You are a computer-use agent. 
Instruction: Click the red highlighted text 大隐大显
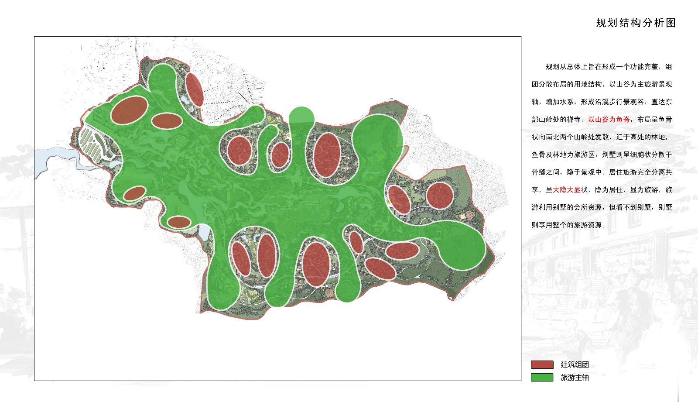tap(567, 190)
